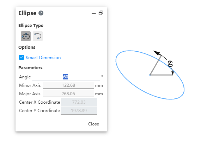Click the gray angled axis line in sketch

click(x=156, y=65)
